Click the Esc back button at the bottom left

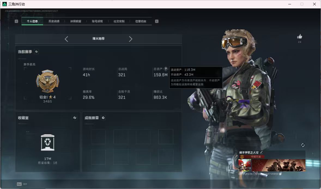(x=19, y=184)
